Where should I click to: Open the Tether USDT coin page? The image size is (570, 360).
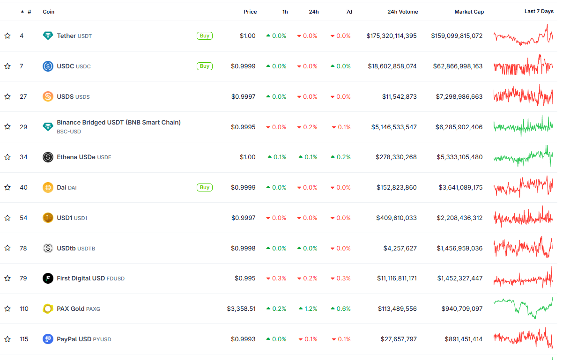[x=74, y=36]
